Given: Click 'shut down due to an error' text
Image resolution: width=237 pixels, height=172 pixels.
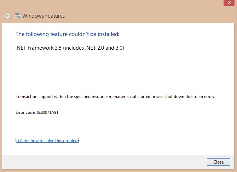Looking at the screenshot, I should pos(189,97).
